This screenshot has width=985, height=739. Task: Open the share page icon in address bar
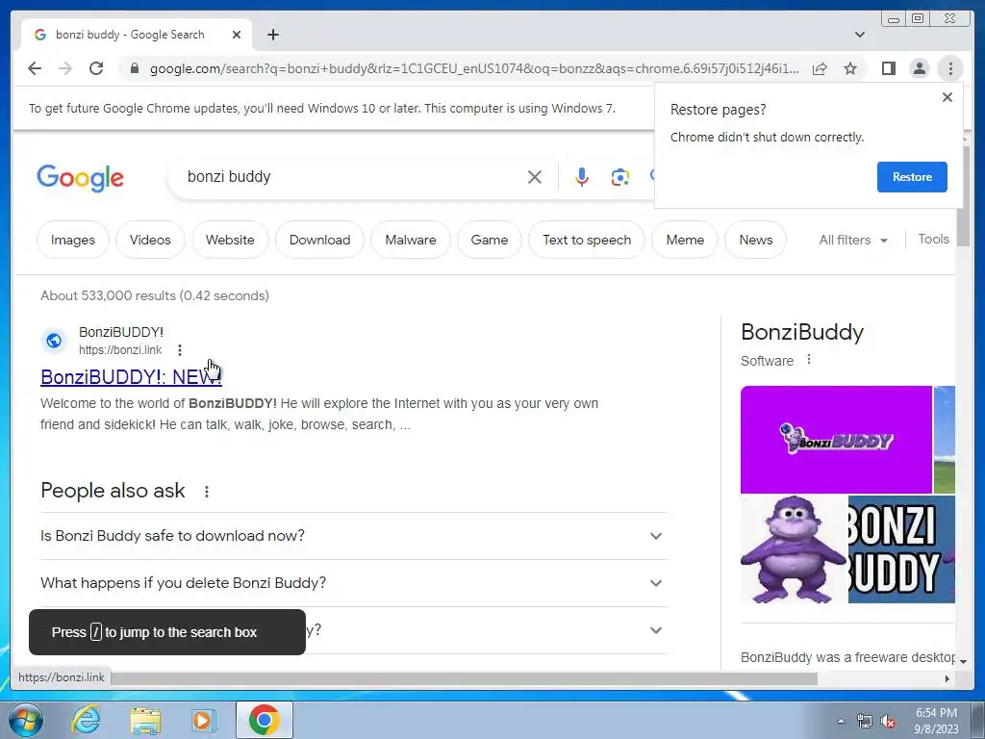tap(820, 68)
